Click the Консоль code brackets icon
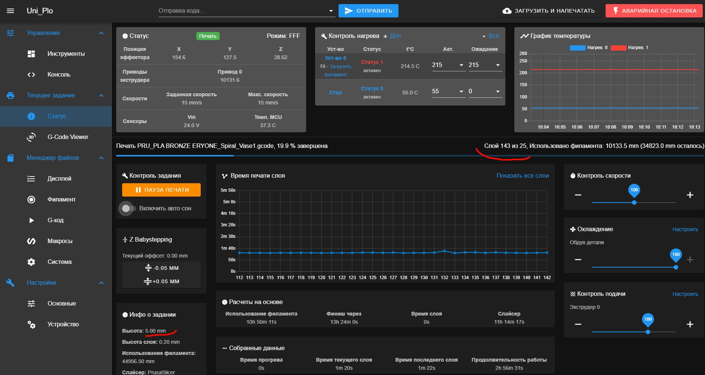Image resolution: width=705 pixels, height=375 pixels. [x=31, y=75]
